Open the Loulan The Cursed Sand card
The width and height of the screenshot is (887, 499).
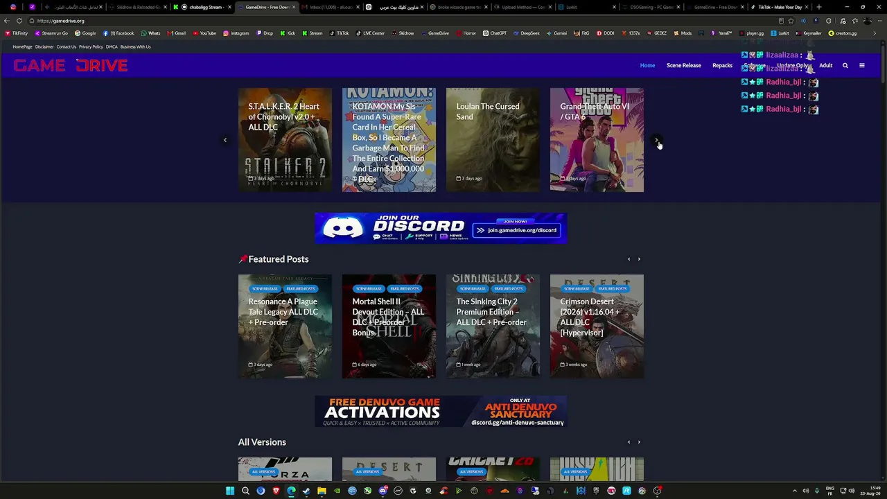click(493, 140)
